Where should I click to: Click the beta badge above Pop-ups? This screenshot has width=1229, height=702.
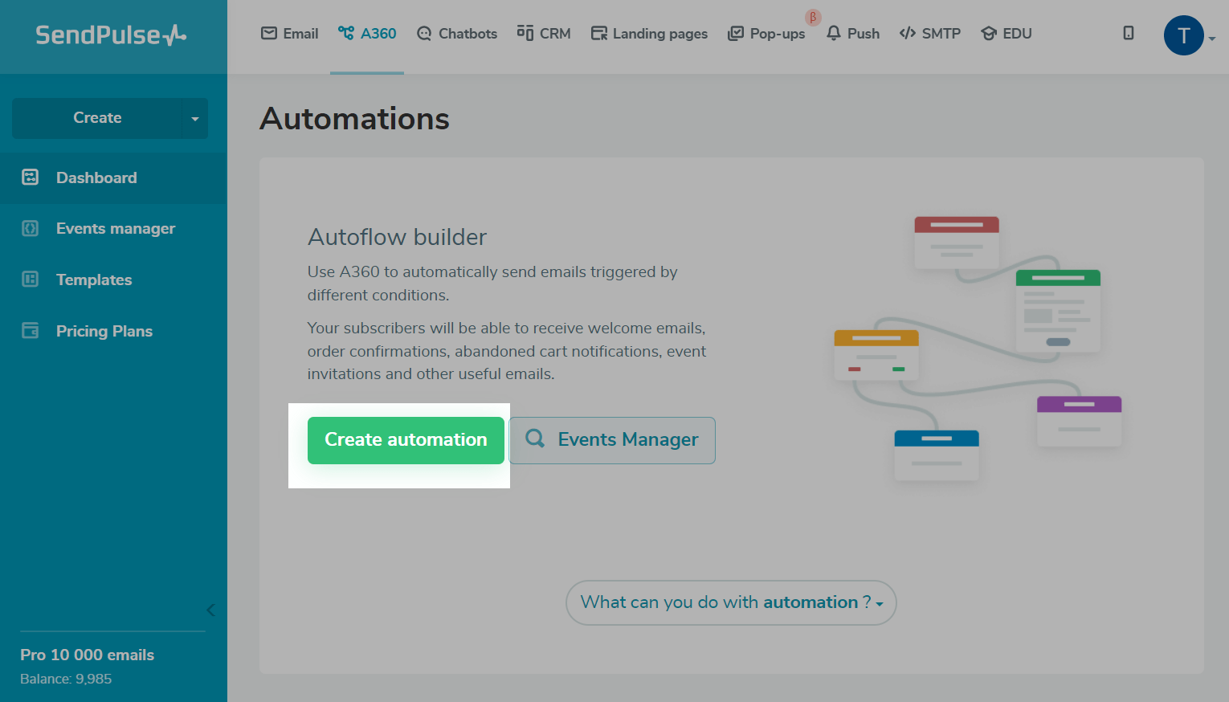[813, 18]
